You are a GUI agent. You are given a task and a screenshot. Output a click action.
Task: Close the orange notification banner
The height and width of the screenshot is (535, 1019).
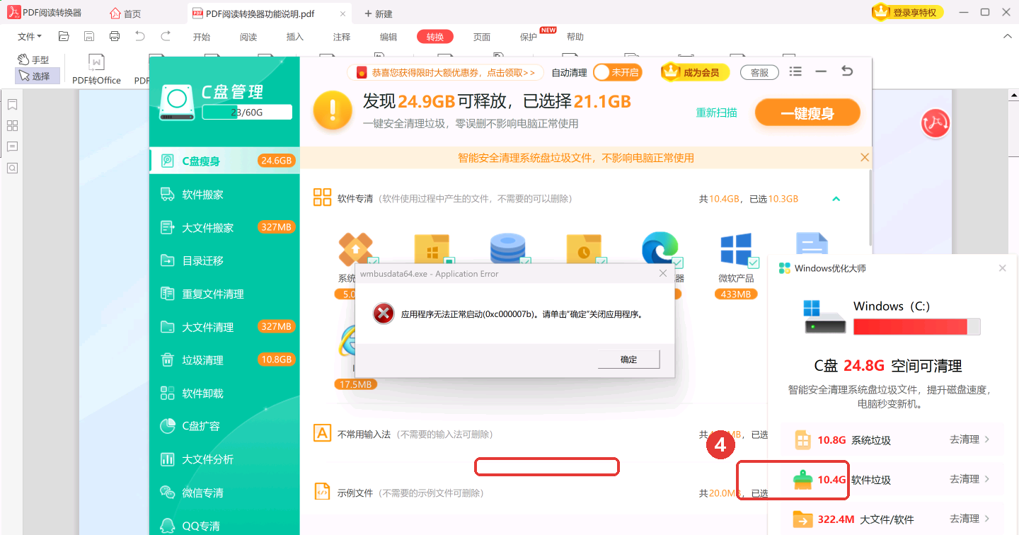click(x=864, y=157)
